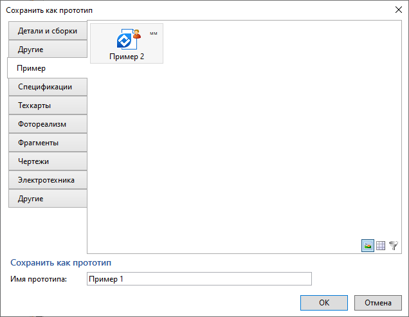Switch to the Чертежи tab

pyautogui.click(x=48, y=161)
